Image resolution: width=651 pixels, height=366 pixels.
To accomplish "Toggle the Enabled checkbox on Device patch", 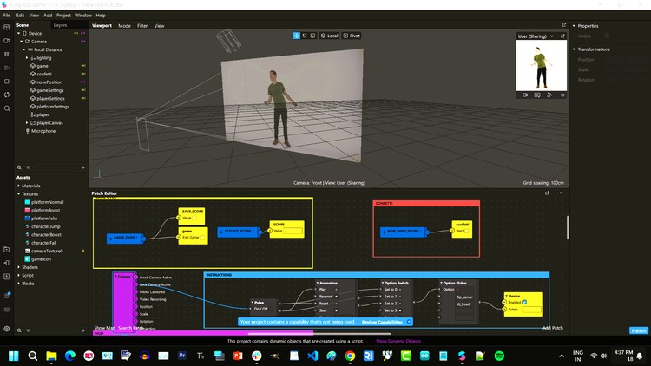I will [x=526, y=302].
